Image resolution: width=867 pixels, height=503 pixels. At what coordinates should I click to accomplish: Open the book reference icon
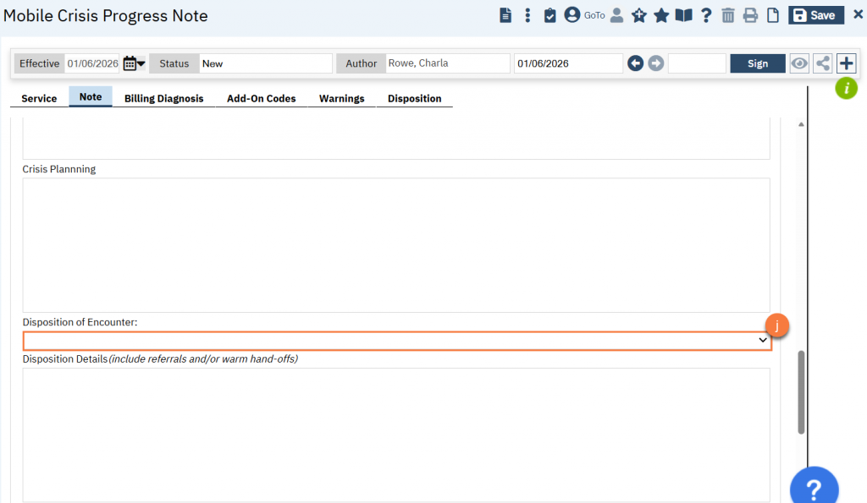tap(683, 15)
